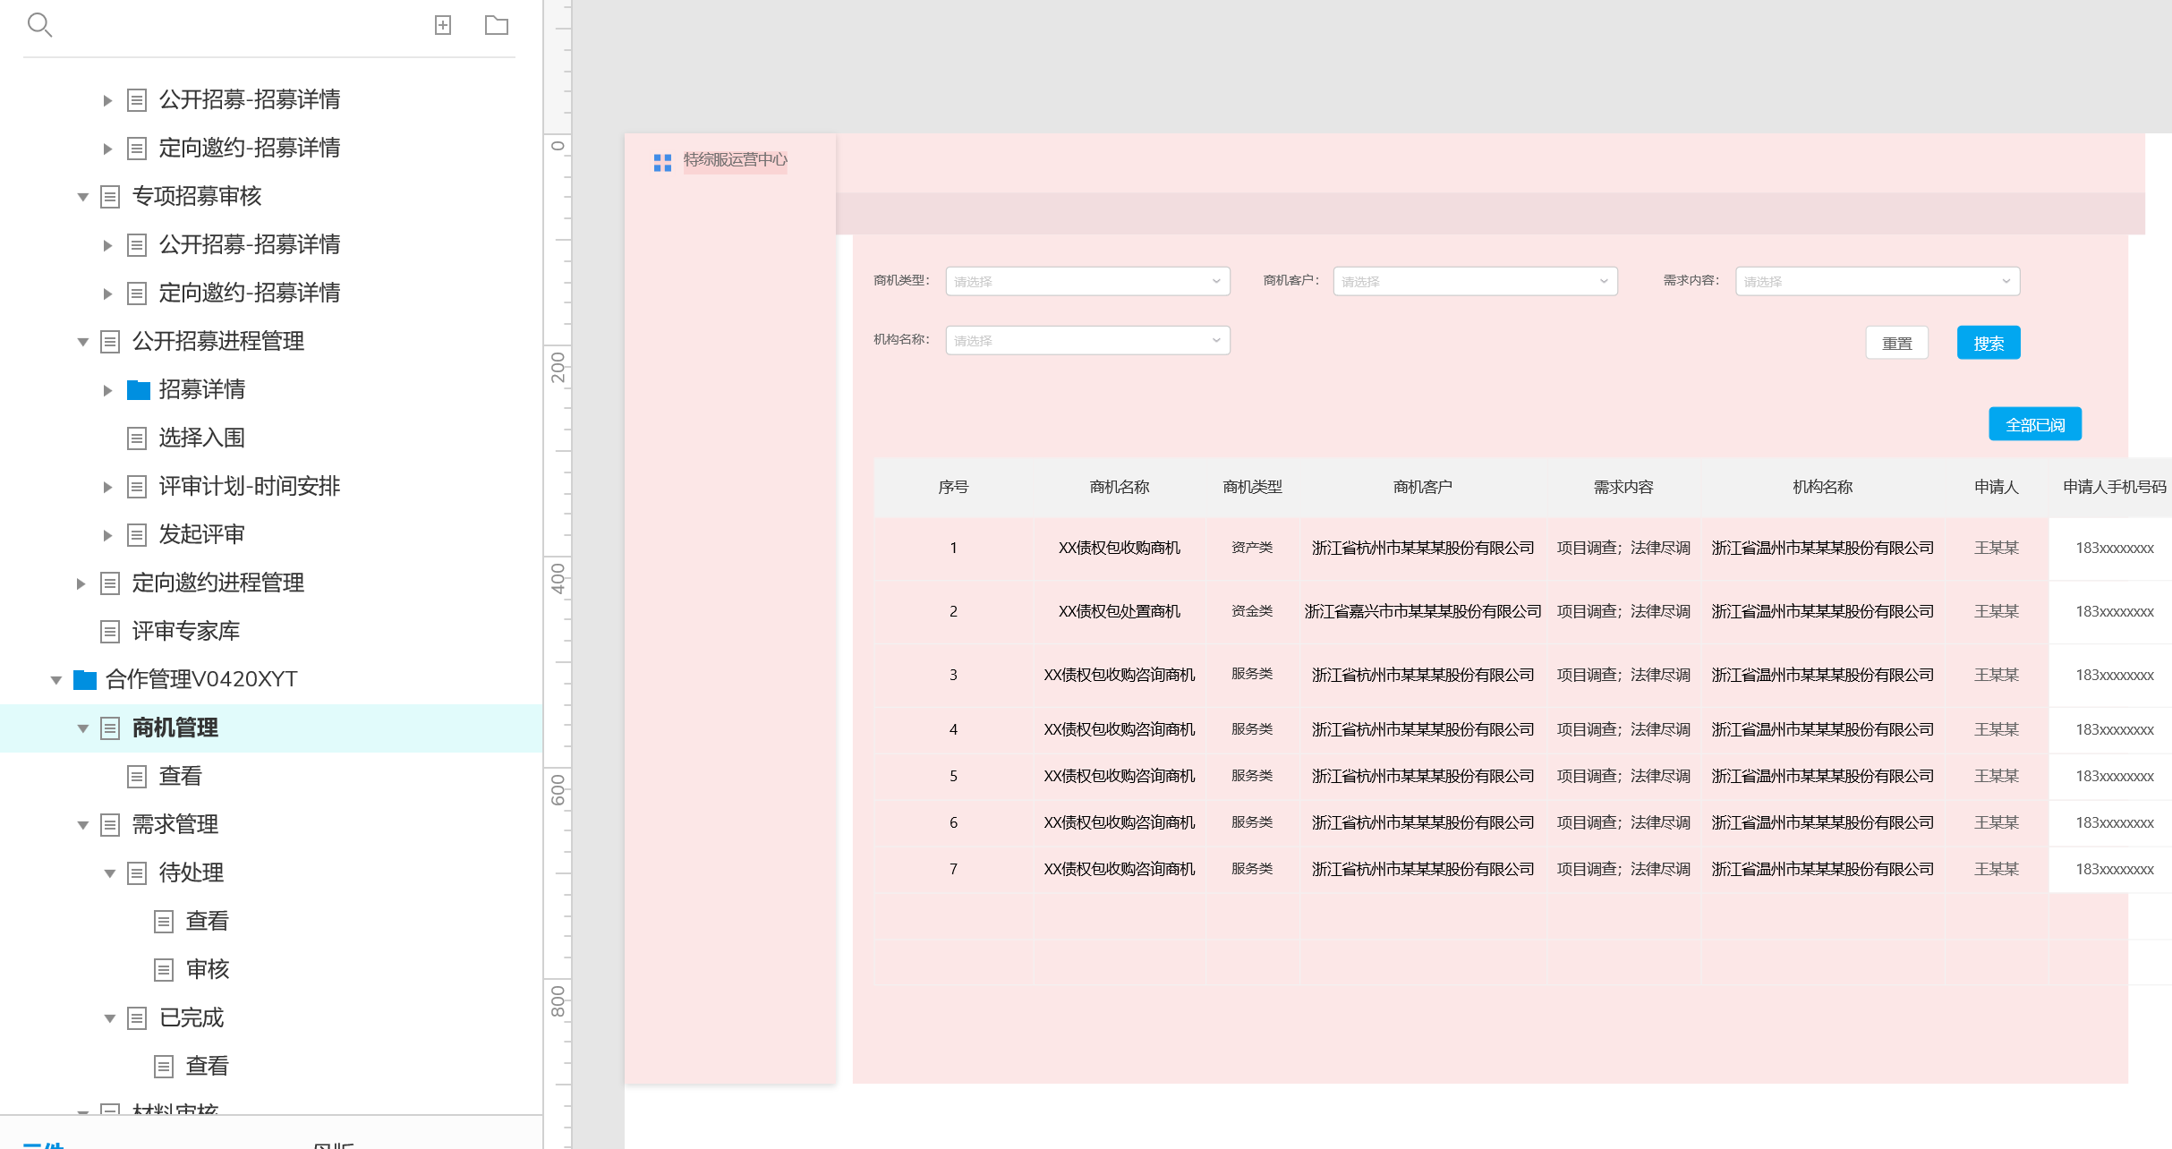The width and height of the screenshot is (2172, 1149).
Task: Select 审核 page under 待处理
Action: (x=208, y=969)
